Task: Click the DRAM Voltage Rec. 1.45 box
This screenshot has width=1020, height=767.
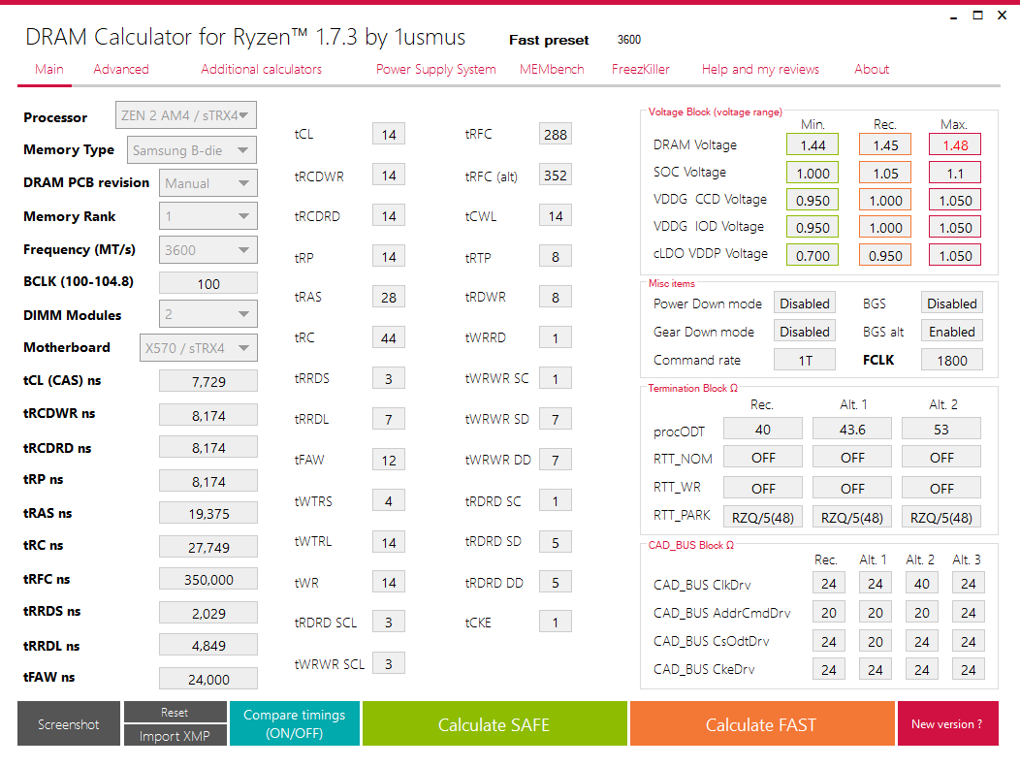Action: click(885, 144)
